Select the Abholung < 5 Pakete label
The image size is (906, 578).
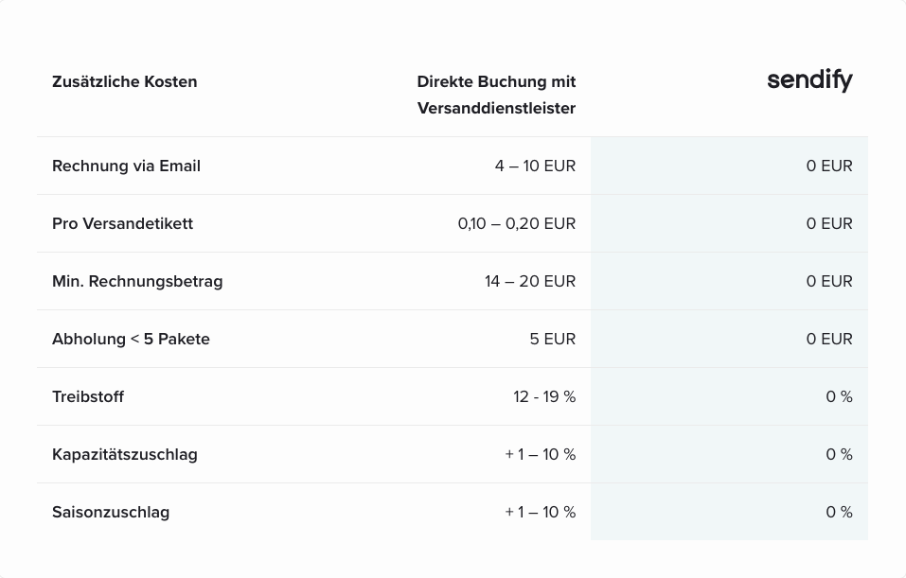[131, 339]
